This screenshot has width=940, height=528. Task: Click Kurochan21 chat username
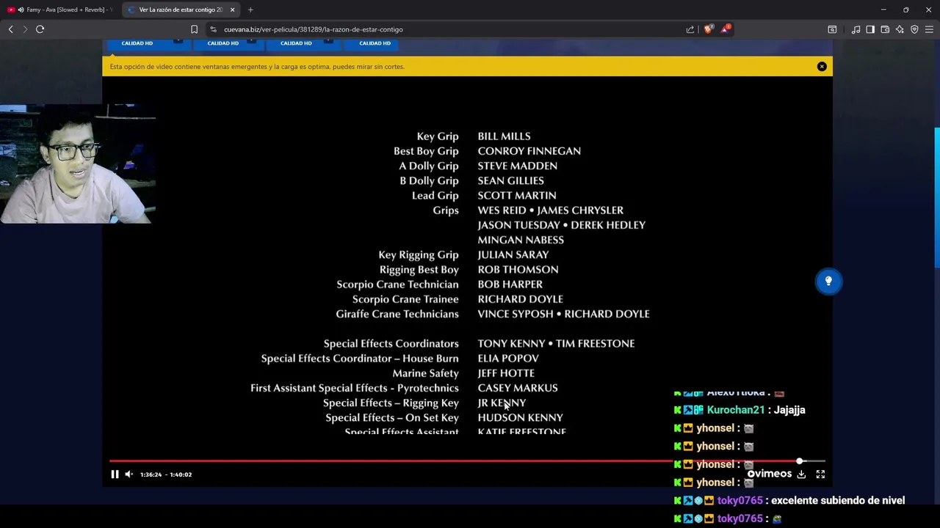[736, 410]
